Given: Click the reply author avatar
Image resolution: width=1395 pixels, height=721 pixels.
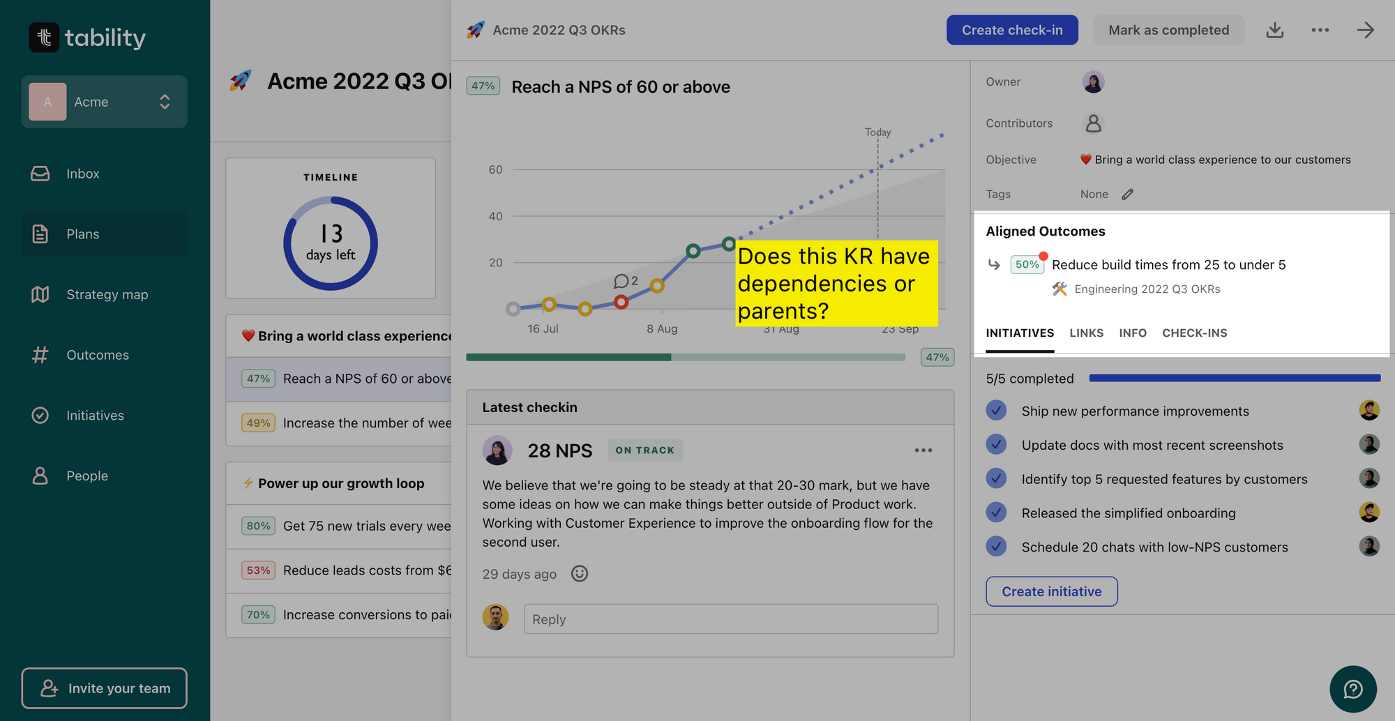Looking at the screenshot, I should point(496,617).
